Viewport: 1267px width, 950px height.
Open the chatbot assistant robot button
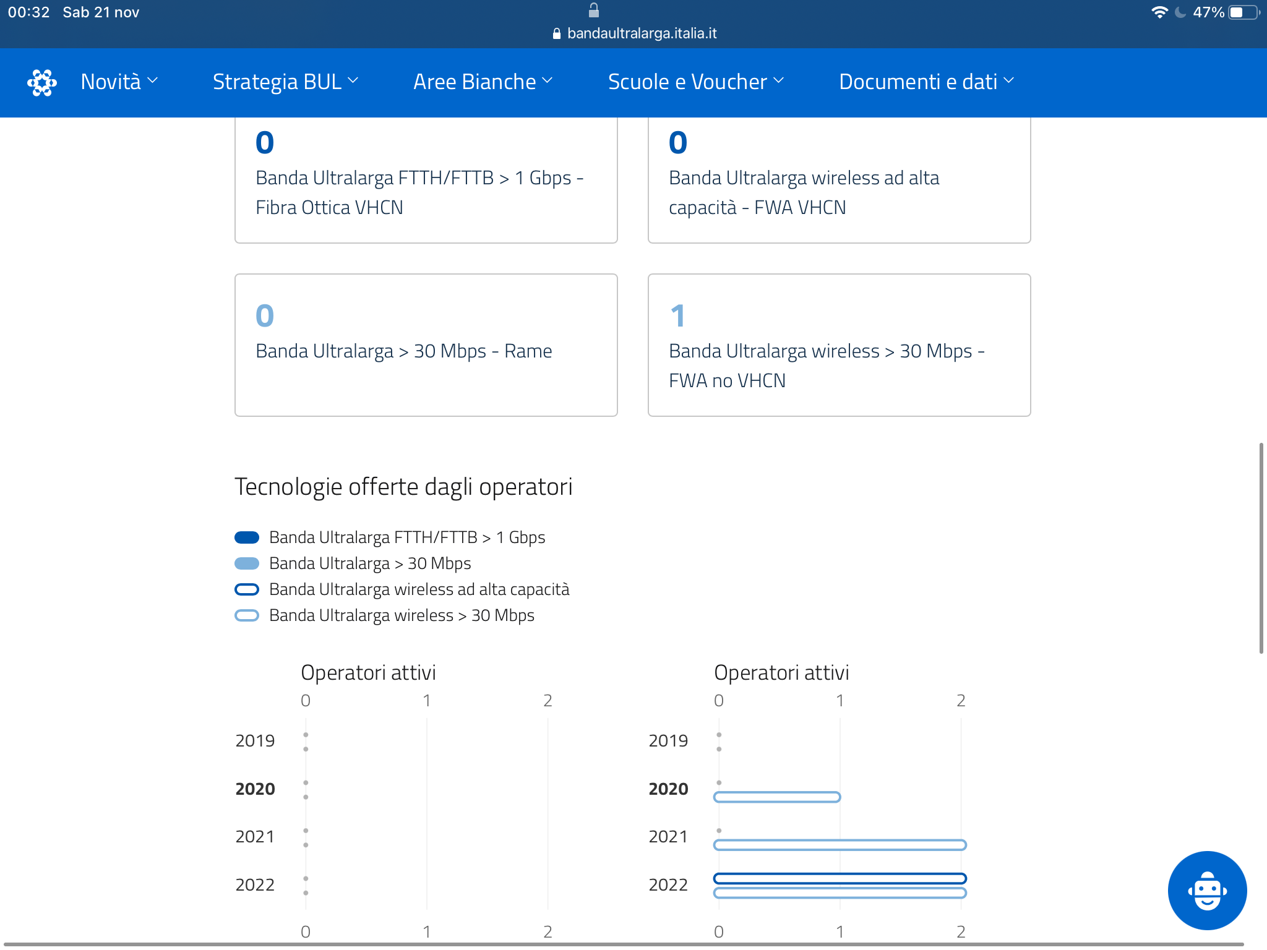[x=1206, y=890]
